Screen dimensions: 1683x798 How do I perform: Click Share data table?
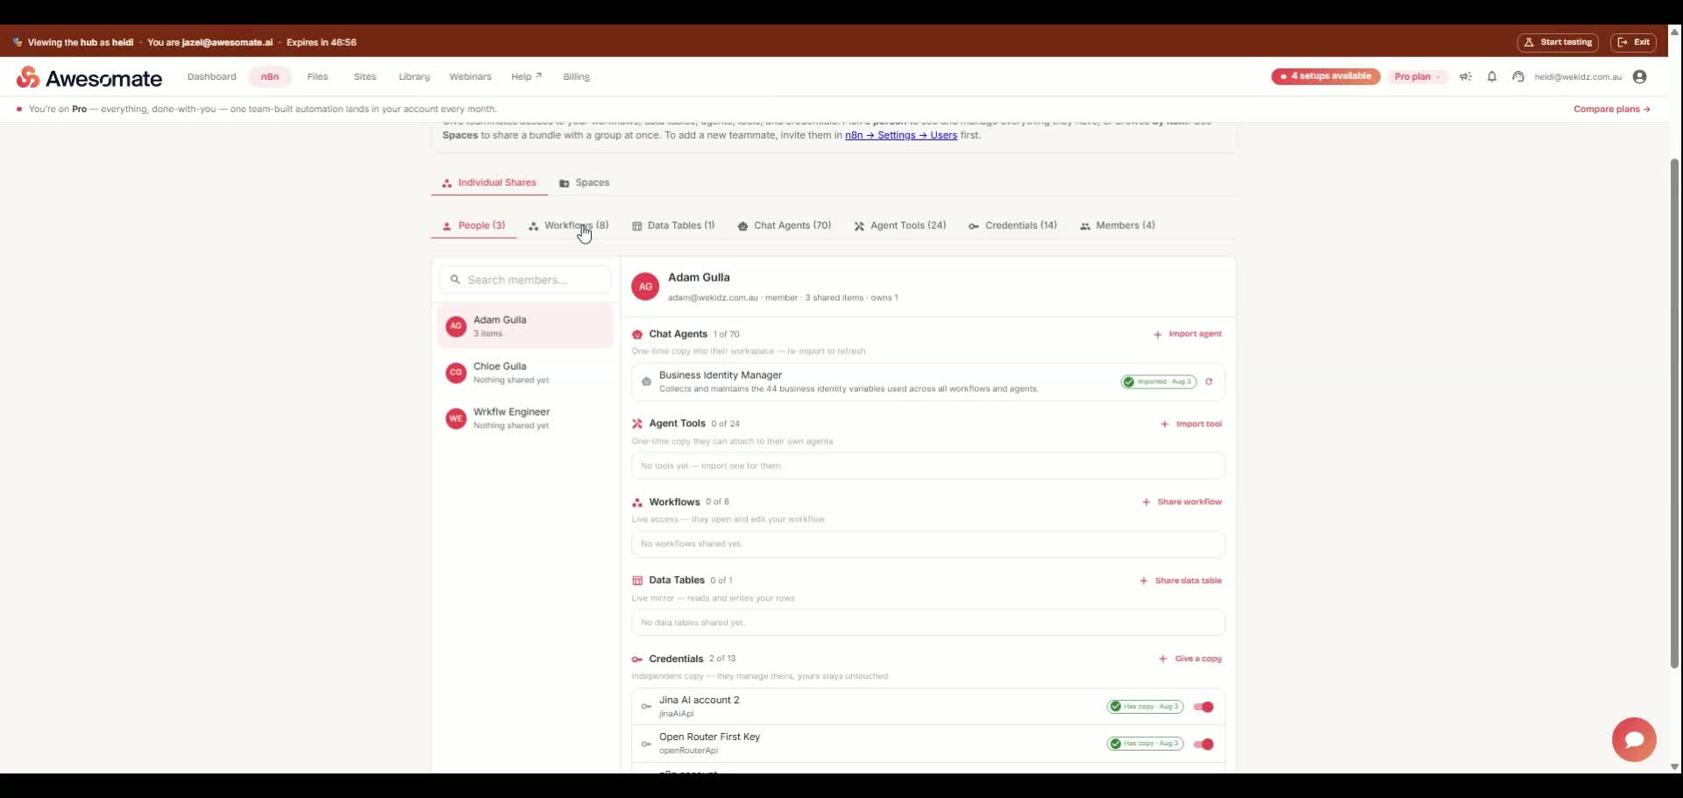1180,581
